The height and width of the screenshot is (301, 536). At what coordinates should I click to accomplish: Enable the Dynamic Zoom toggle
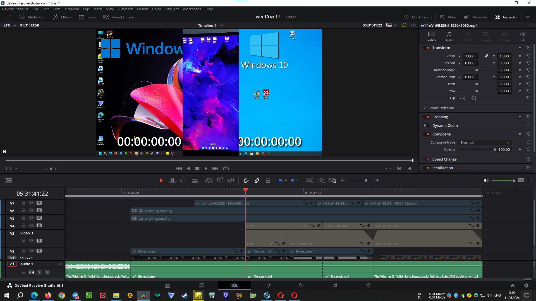click(x=426, y=125)
